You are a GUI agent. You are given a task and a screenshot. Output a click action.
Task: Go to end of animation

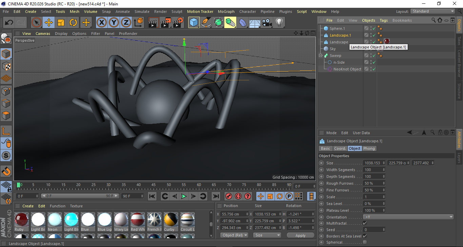[216, 196]
